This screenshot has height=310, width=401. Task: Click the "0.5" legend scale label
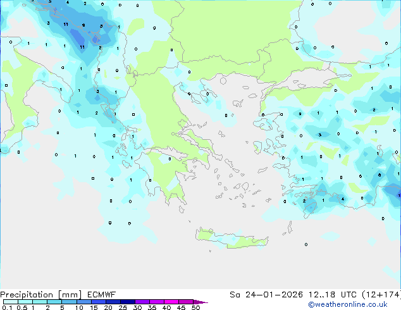pos(22,307)
